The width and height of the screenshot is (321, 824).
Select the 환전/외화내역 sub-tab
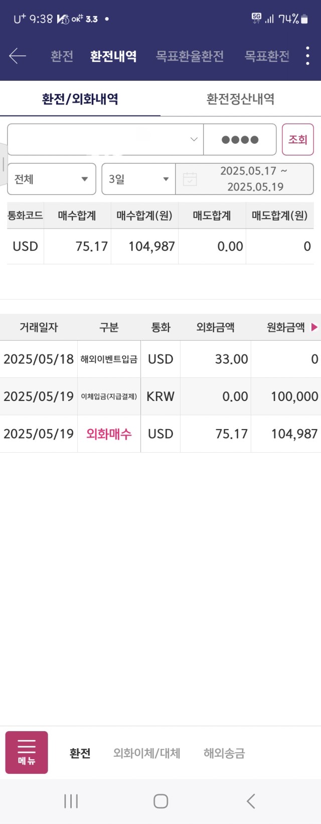coord(80,98)
